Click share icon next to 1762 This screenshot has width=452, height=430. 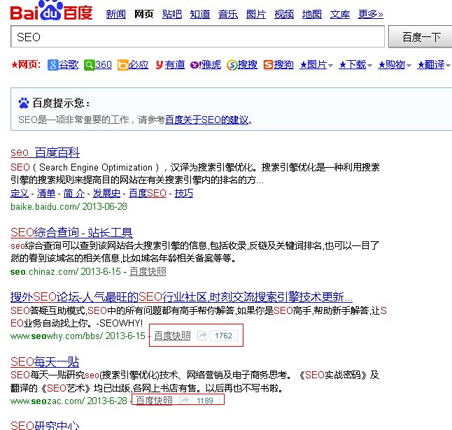tap(202, 336)
